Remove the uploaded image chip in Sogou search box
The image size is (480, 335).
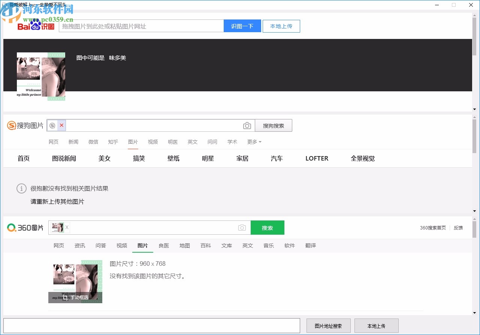[x=61, y=125]
